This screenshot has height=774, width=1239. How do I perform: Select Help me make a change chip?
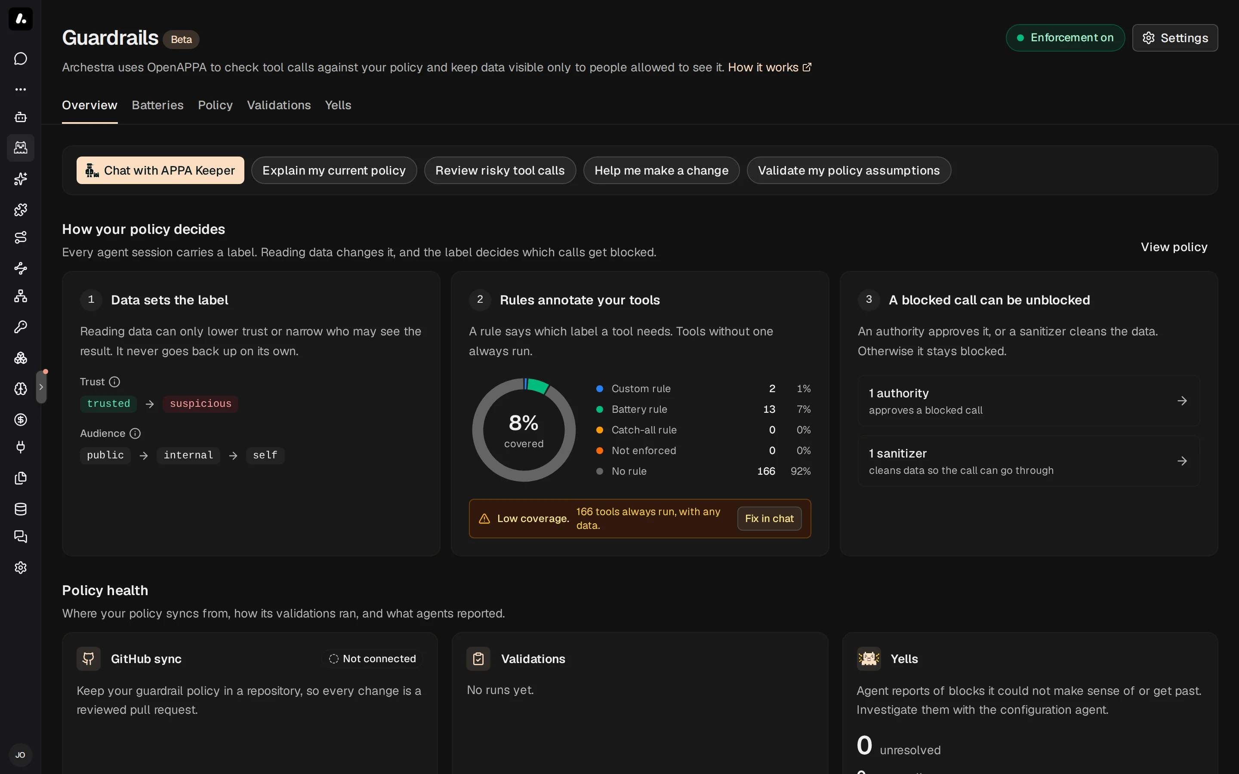pyautogui.click(x=661, y=170)
